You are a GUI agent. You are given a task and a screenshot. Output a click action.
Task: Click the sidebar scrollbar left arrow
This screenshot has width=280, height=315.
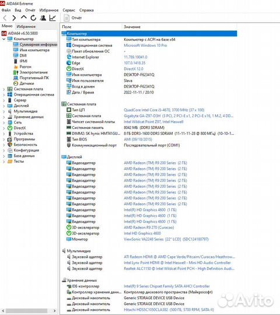[3, 311]
